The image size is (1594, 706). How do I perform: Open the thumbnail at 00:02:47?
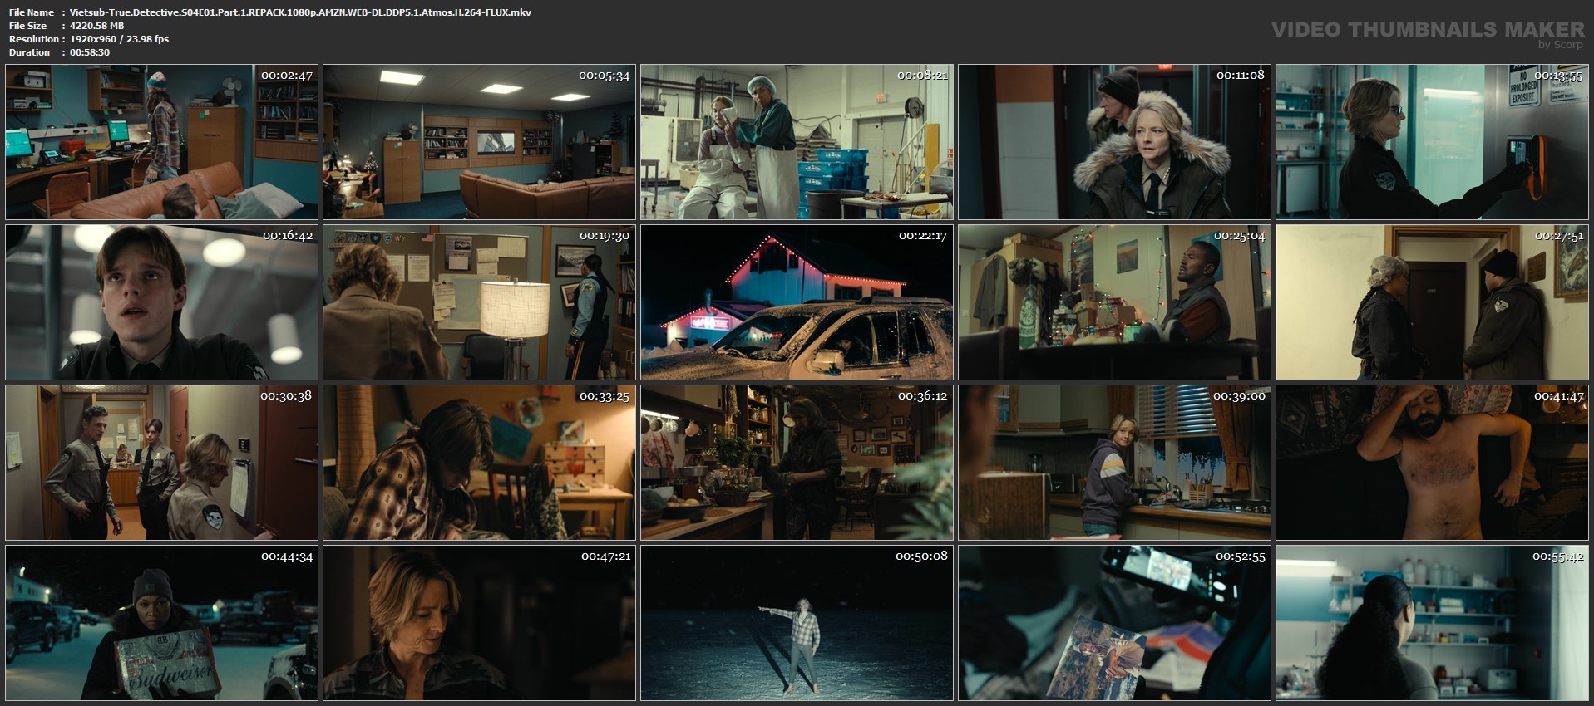point(161,142)
